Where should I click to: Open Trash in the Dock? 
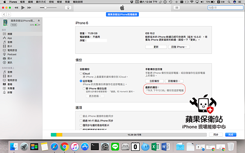click(x=231, y=147)
